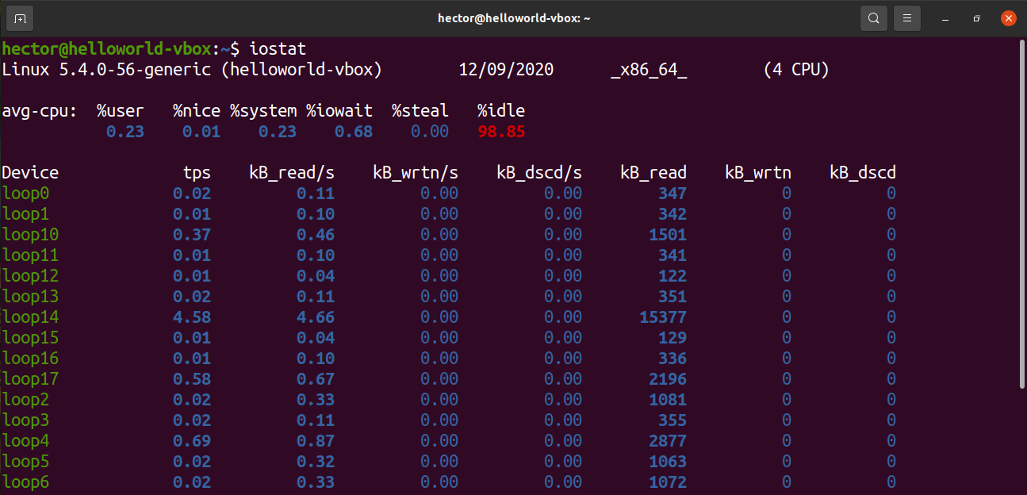Maximize the terminal window

click(976, 17)
